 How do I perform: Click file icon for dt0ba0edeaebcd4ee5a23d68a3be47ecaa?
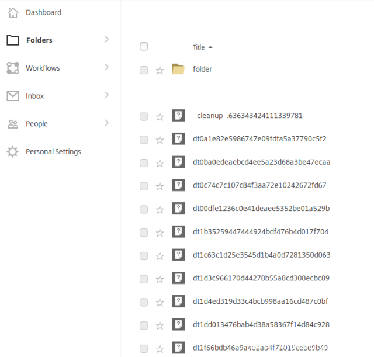tap(178, 162)
